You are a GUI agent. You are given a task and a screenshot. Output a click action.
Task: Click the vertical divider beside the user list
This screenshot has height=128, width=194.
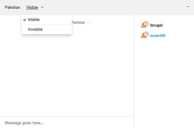(x=134, y=72)
